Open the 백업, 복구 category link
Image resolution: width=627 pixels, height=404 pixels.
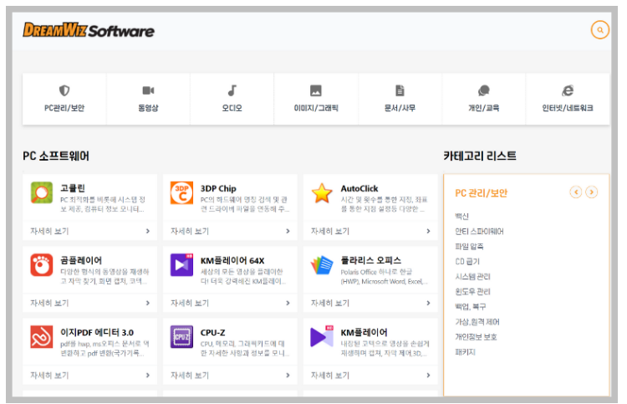(x=471, y=307)
